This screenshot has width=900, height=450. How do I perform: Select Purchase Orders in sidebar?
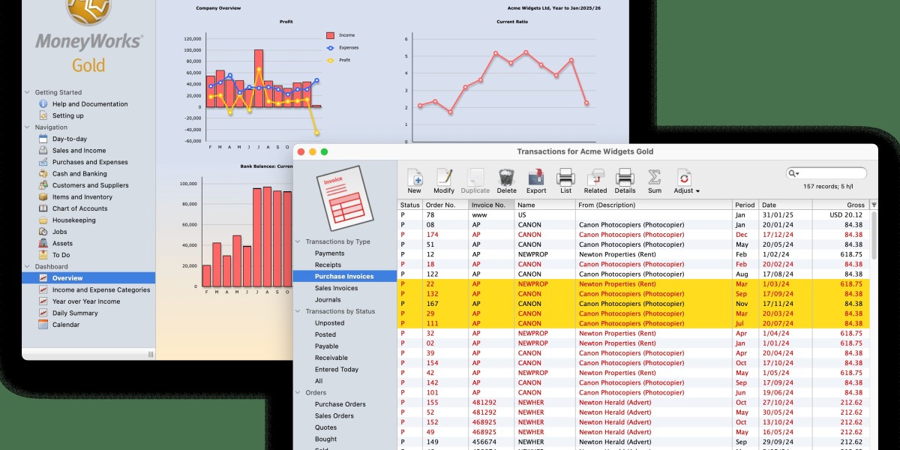click(340, 404)
